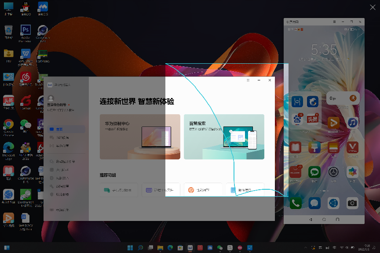380x253 pixels.
Task: Tap Themes paintbrush app on phone
Action: [314, 147]
